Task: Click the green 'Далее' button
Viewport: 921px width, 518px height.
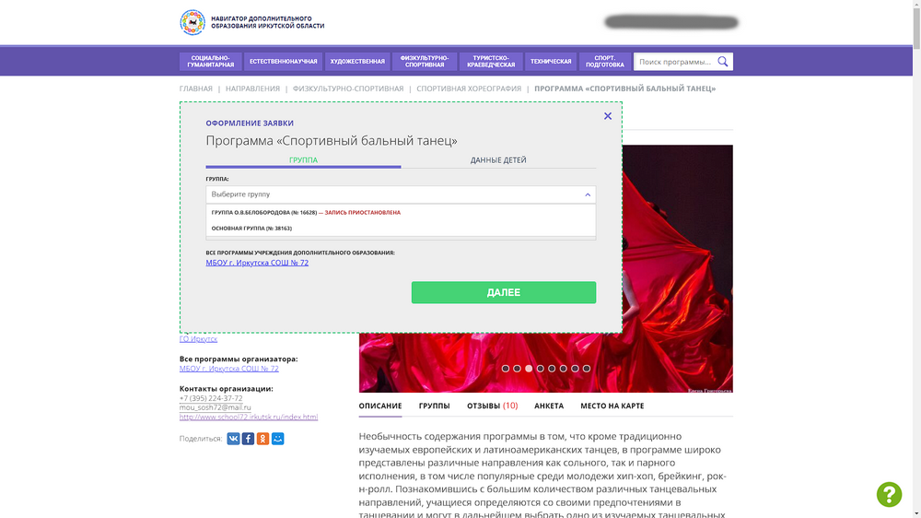Action: (504, 292)
